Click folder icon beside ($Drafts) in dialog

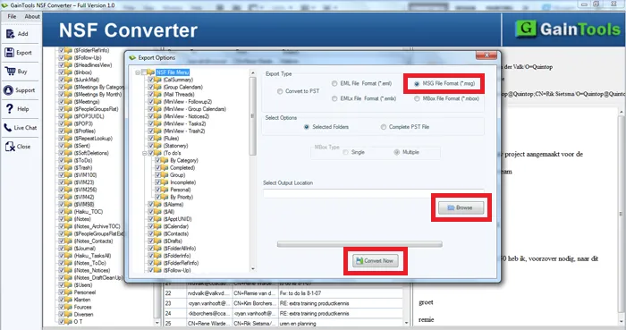tap(158, 241)
